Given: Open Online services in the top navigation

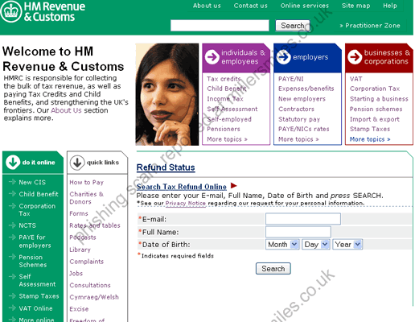Looking at the screenshot, I should 305,6.
